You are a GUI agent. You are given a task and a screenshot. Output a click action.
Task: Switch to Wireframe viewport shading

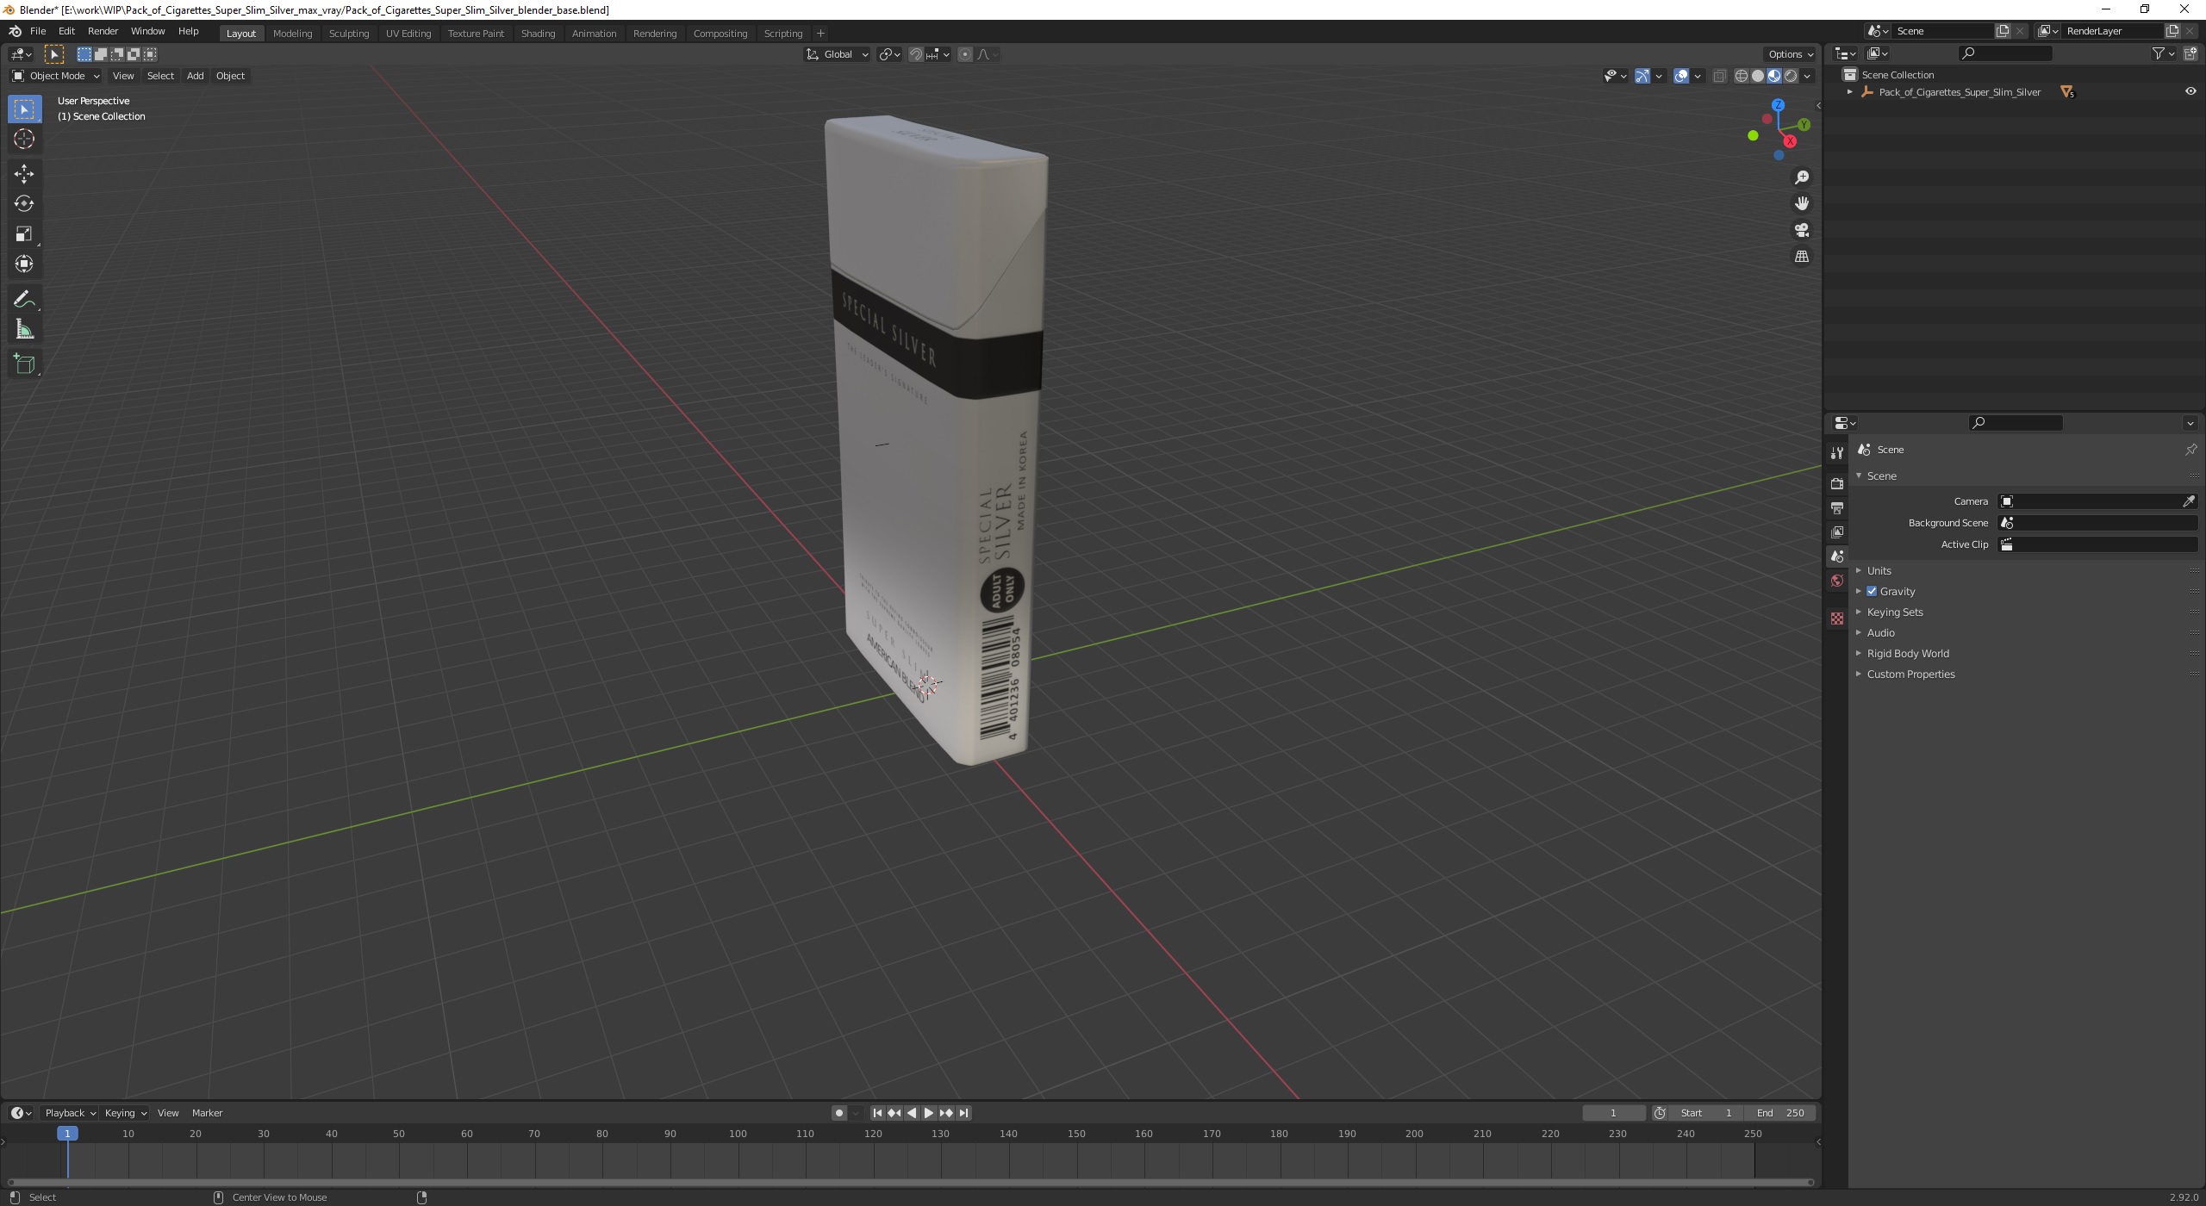[1742, 76]
